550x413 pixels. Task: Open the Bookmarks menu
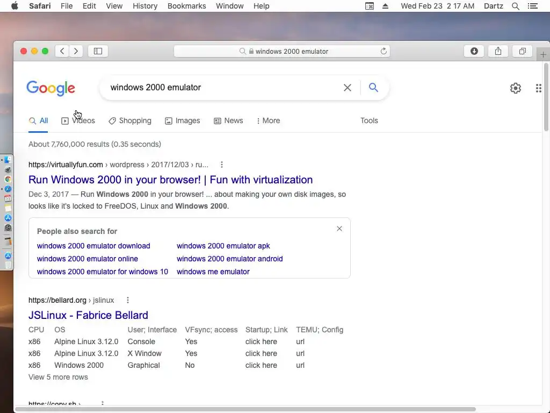(186, 6)
